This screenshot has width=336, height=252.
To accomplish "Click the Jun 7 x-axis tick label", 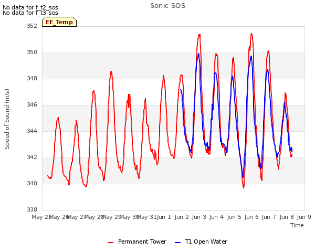I will [x=269, y=217].
